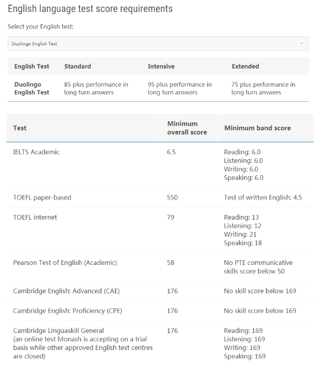Click the '75 plus performance' Extended cell

263,88
